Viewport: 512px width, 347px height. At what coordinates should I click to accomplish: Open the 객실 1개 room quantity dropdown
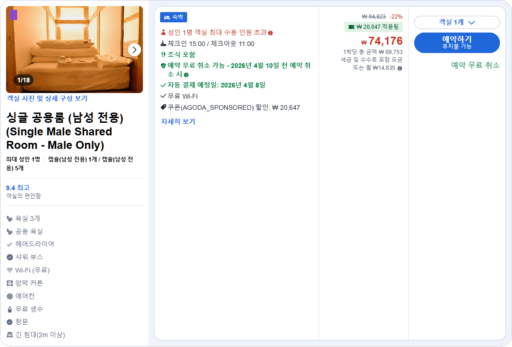pos(457,22)
